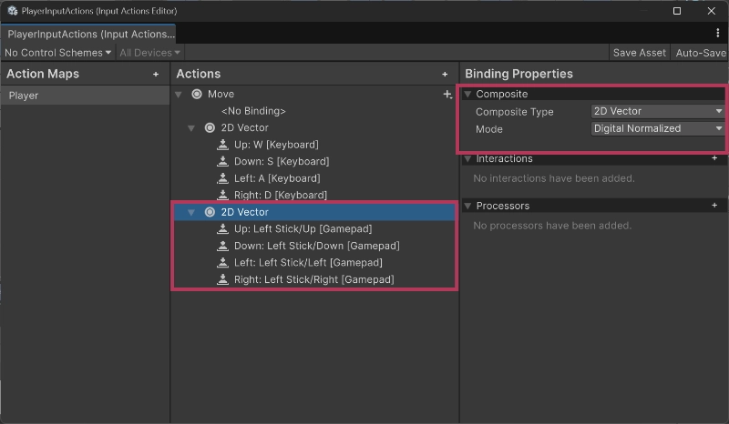Collapse the Composite section foldout

point(467,95)
